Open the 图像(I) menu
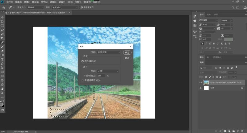The image size is (247, 133). click(27, 2)
